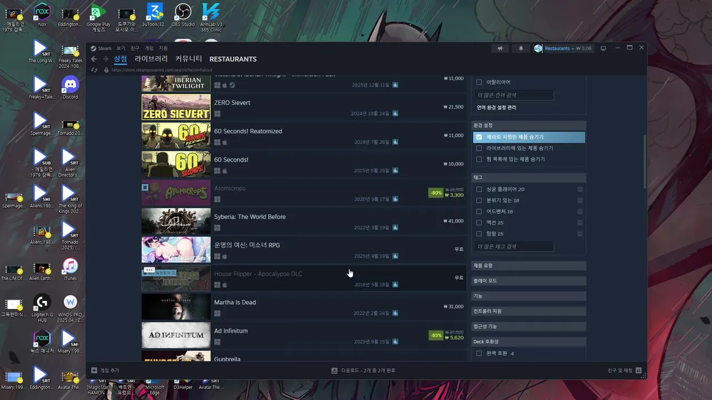Open AhnLab V3 365 Clinic shortcut
This screenshot has height=400, width=712.
coord(211,18)
